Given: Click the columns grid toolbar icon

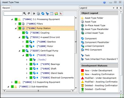Looking at the screenshot, I should click(x=52, y=13).
